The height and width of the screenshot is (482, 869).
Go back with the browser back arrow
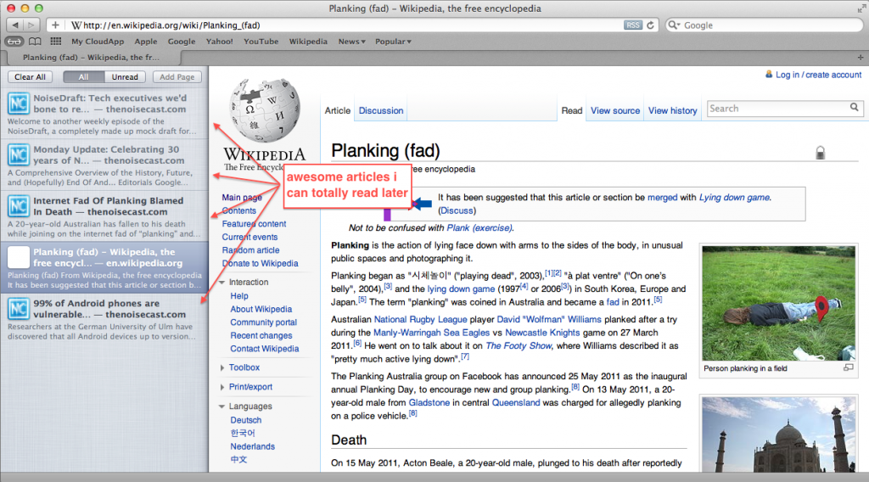point(15,25)
